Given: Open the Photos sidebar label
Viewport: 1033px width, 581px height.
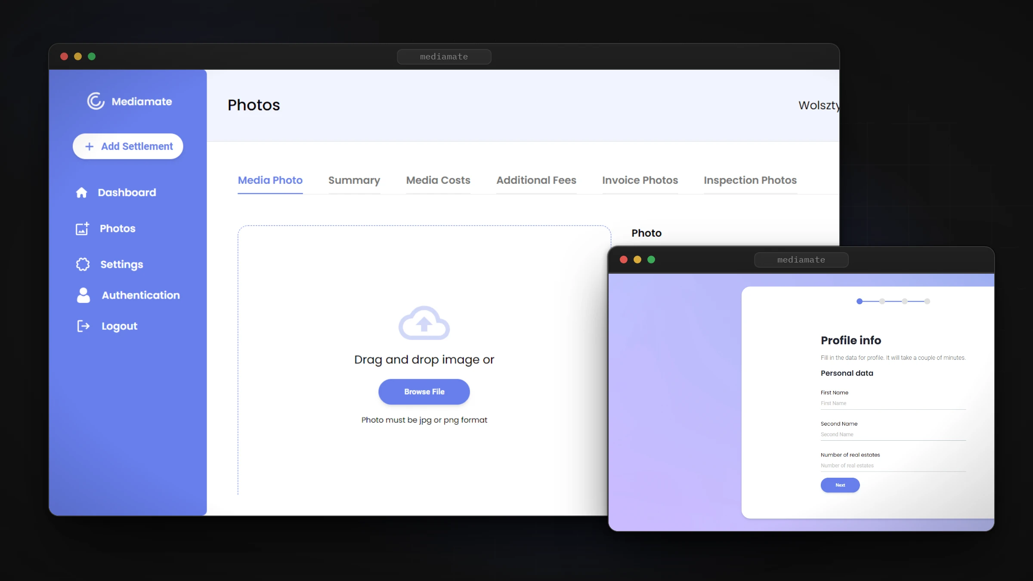Looking at the screenshot, I should (x=118, y=229).
